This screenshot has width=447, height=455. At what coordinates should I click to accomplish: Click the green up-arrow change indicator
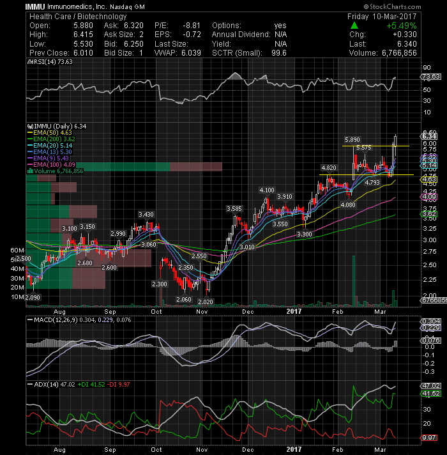pyautogui.click(x=354, y=26)
